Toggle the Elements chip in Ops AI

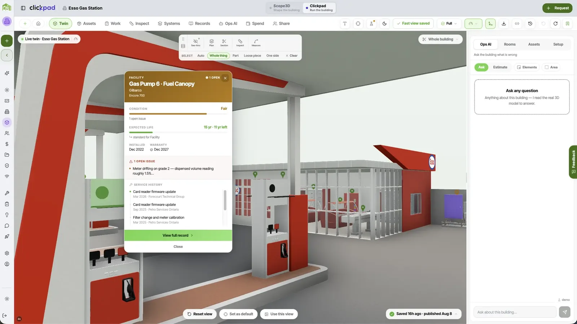pyautogui.click(x=527, y=67)
